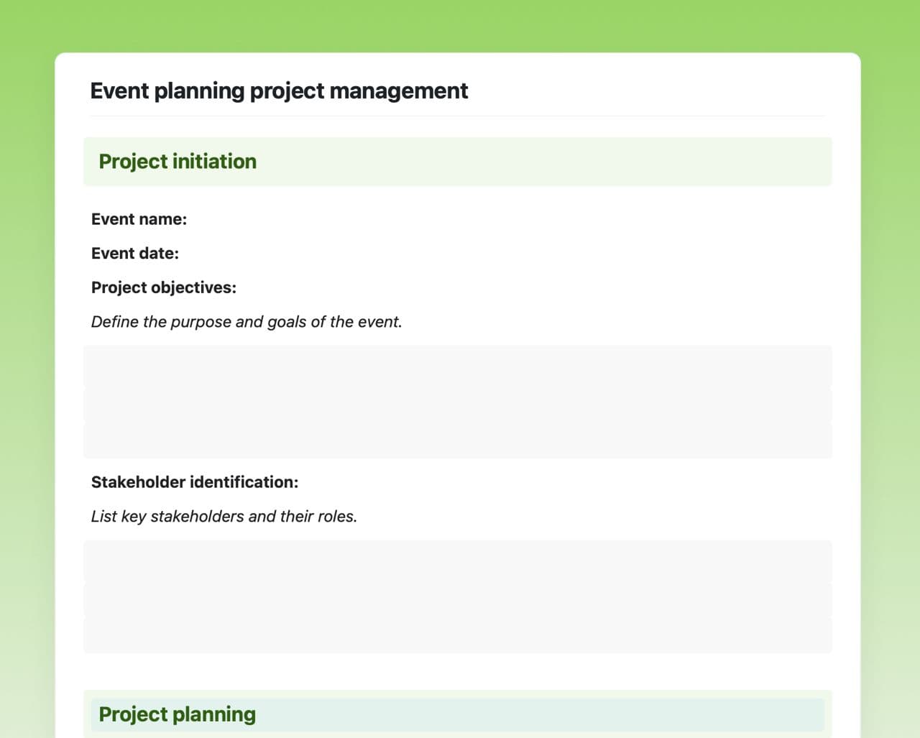Click the Event date label

click(x=134, y=254)
